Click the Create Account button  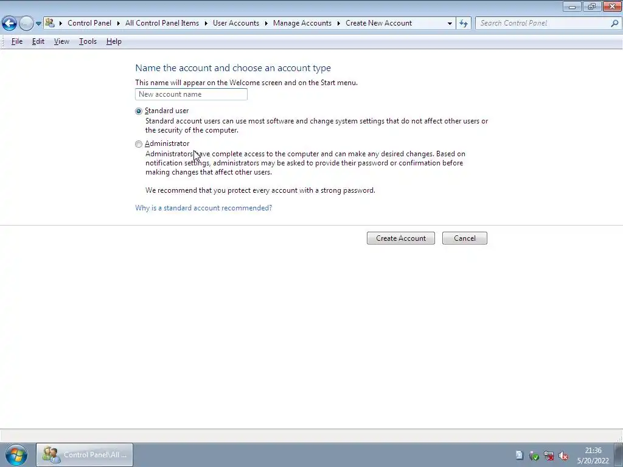click(x=400, y=238)
